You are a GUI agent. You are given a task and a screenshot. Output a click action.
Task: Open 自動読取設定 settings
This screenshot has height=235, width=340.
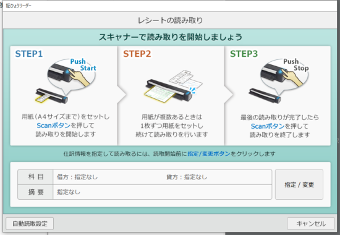[x=30, y=223]
